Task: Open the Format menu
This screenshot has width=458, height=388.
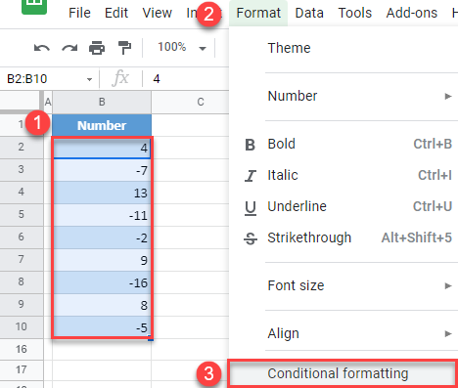Action: (x=258, y=13)
